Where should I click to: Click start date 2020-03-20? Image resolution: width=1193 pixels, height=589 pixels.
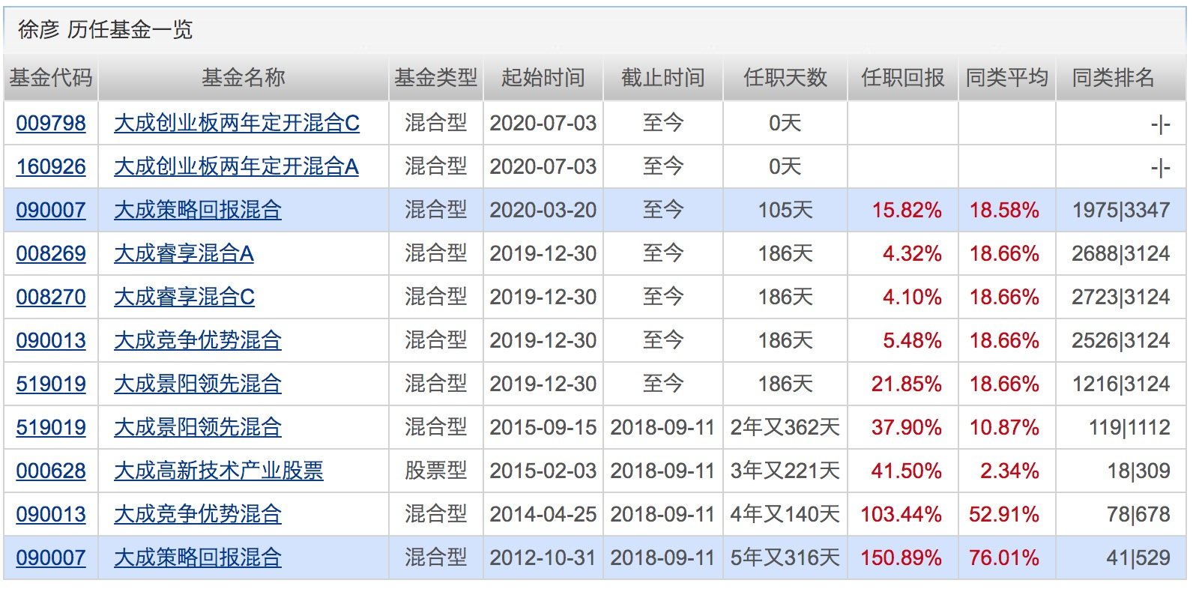coord(543,210)
